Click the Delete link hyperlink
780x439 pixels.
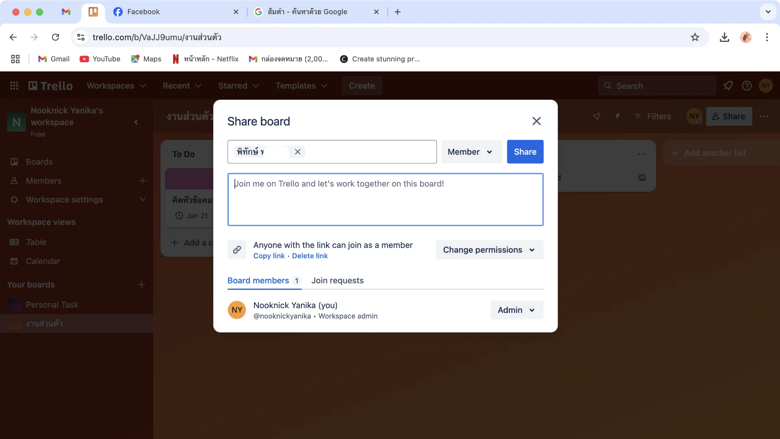point(310,256)
